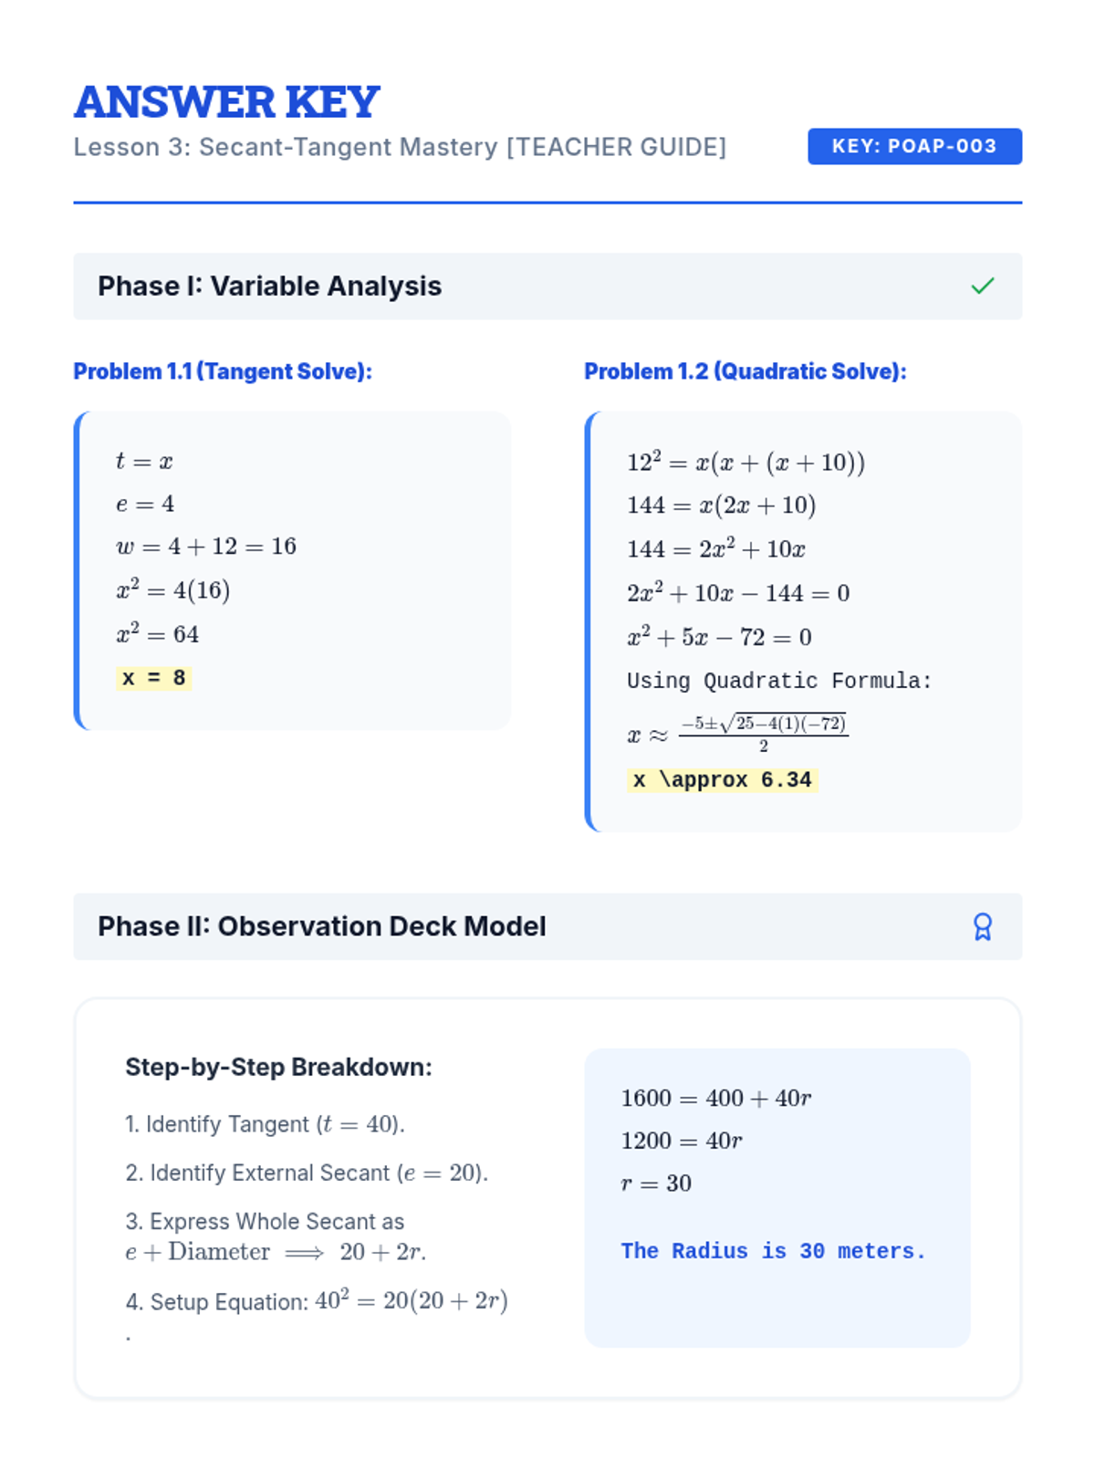Click the quadratic formula fraction expression
The image size is (1095, 1460).
click(763, 733)
